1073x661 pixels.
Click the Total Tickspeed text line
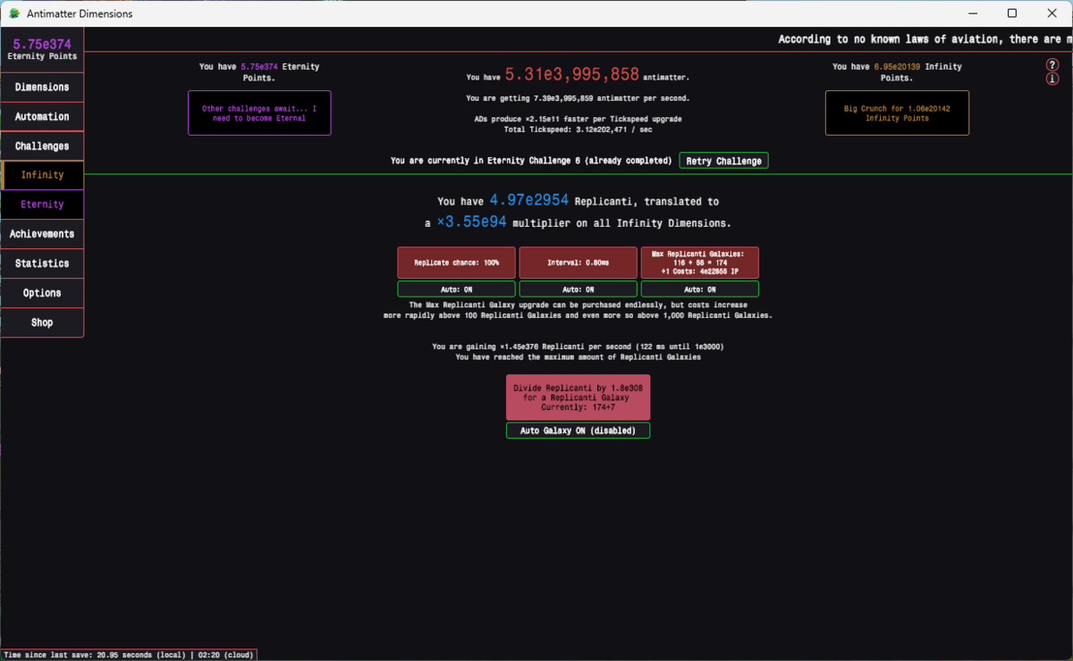(578, 130)
